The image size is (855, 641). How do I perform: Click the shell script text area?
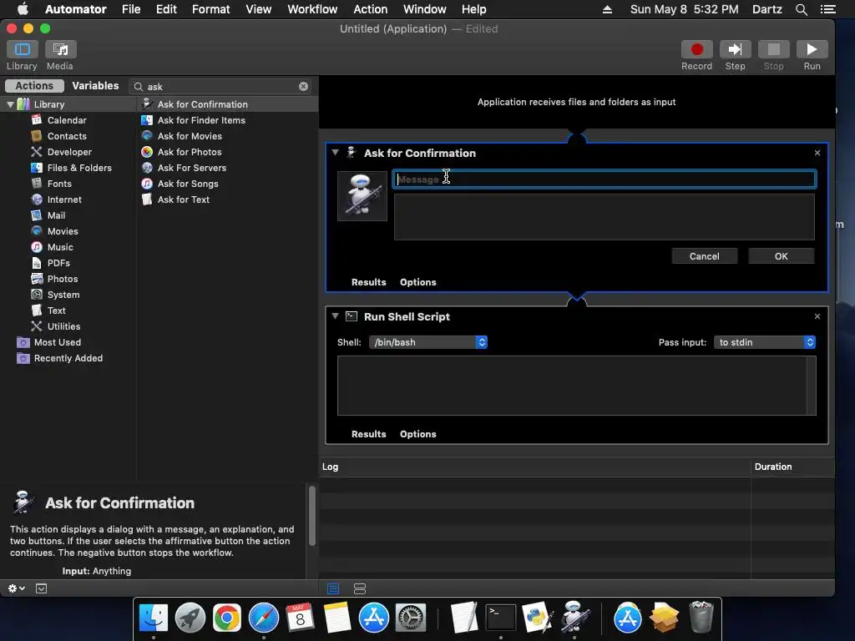pos(576,386)
